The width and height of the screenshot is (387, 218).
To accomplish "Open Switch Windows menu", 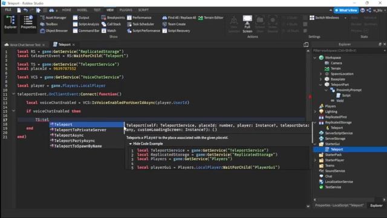I will click(328, 18).
